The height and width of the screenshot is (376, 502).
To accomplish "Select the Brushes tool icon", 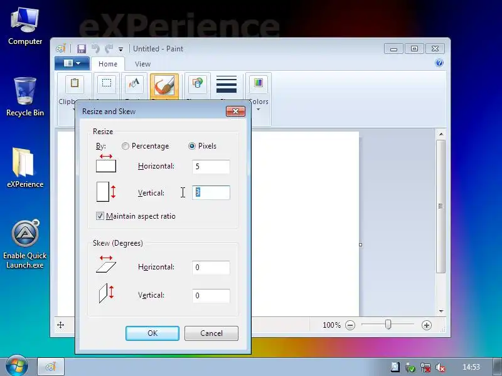I will click(x=164, y=85).
